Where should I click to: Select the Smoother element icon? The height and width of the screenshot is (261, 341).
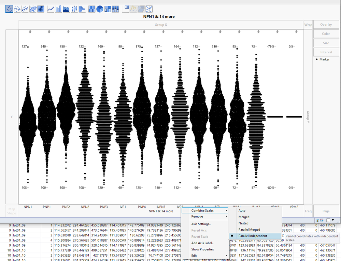point(17,9)
